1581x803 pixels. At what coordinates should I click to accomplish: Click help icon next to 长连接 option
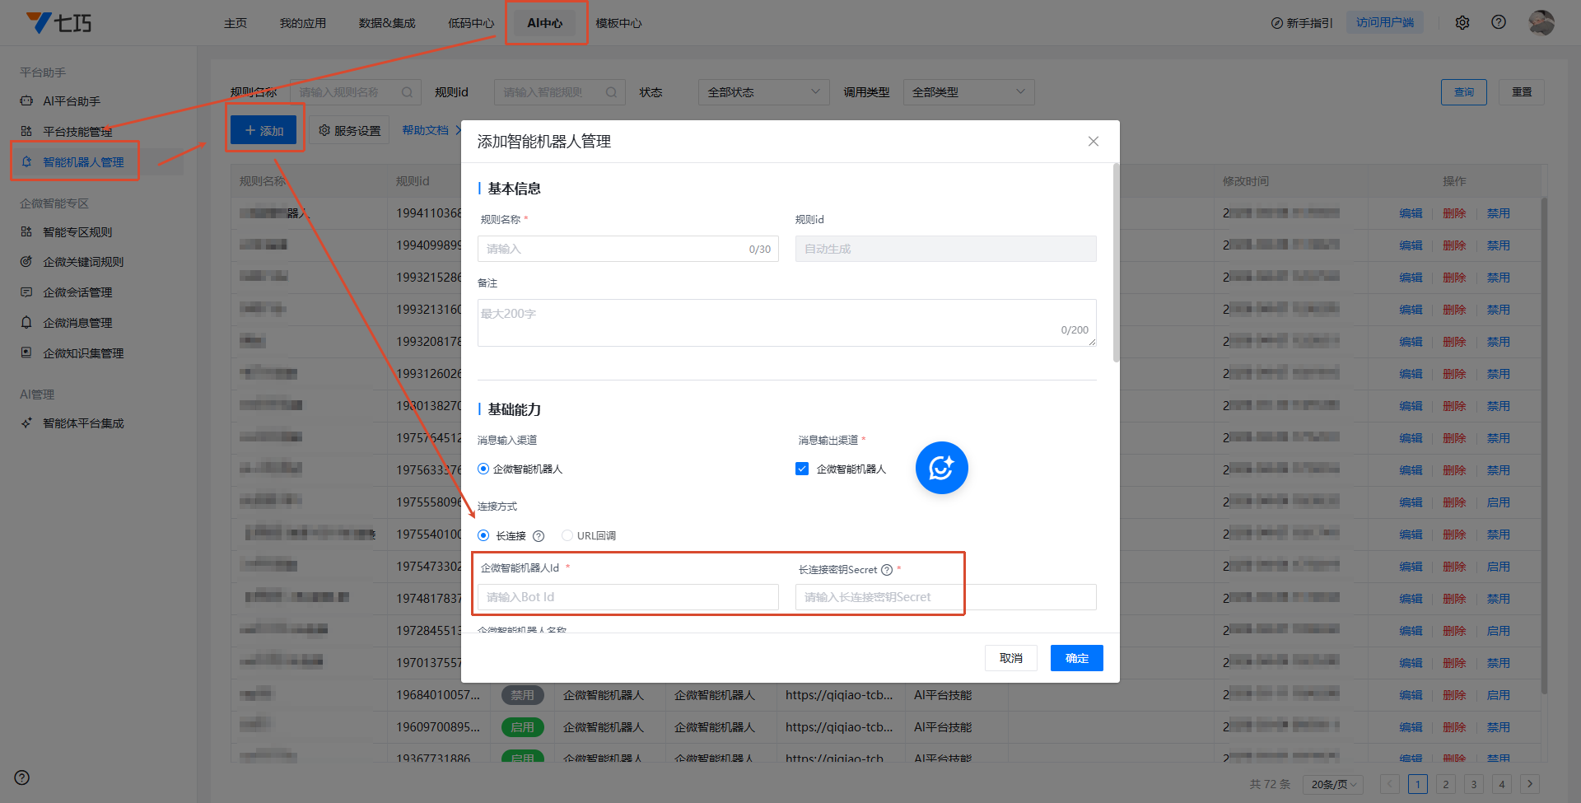(x=539, y=536)
